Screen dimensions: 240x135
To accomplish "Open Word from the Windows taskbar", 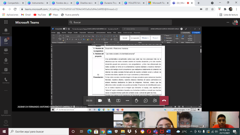I will [168, 132].
